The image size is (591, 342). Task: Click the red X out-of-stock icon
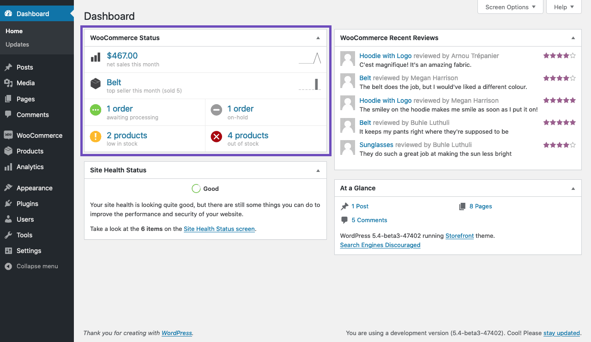click(x=216, y=136)
